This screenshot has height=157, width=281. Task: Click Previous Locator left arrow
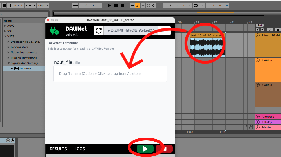pos(258,30)
